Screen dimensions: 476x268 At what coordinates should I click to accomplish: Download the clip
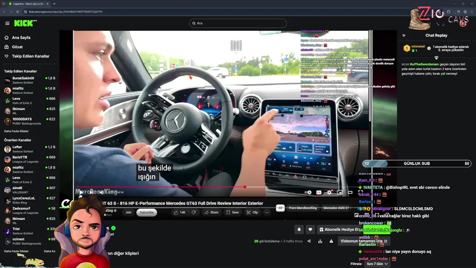(320, 241)
